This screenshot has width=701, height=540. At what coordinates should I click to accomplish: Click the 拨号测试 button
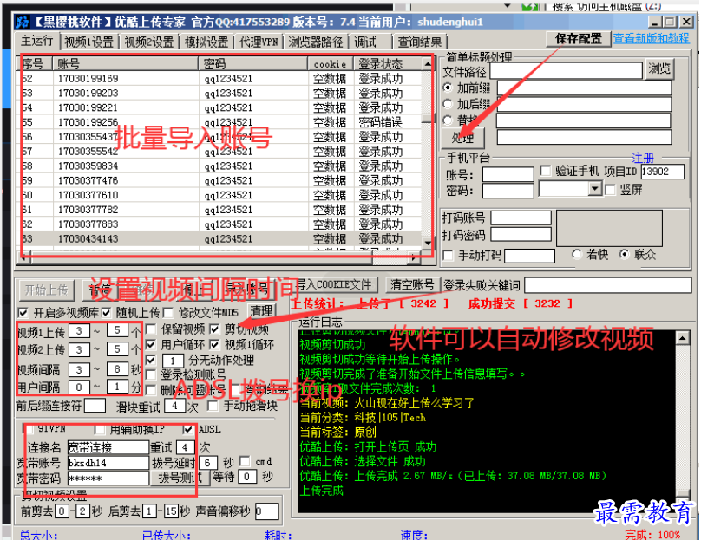pyautogui.click(x=180, y=478)
